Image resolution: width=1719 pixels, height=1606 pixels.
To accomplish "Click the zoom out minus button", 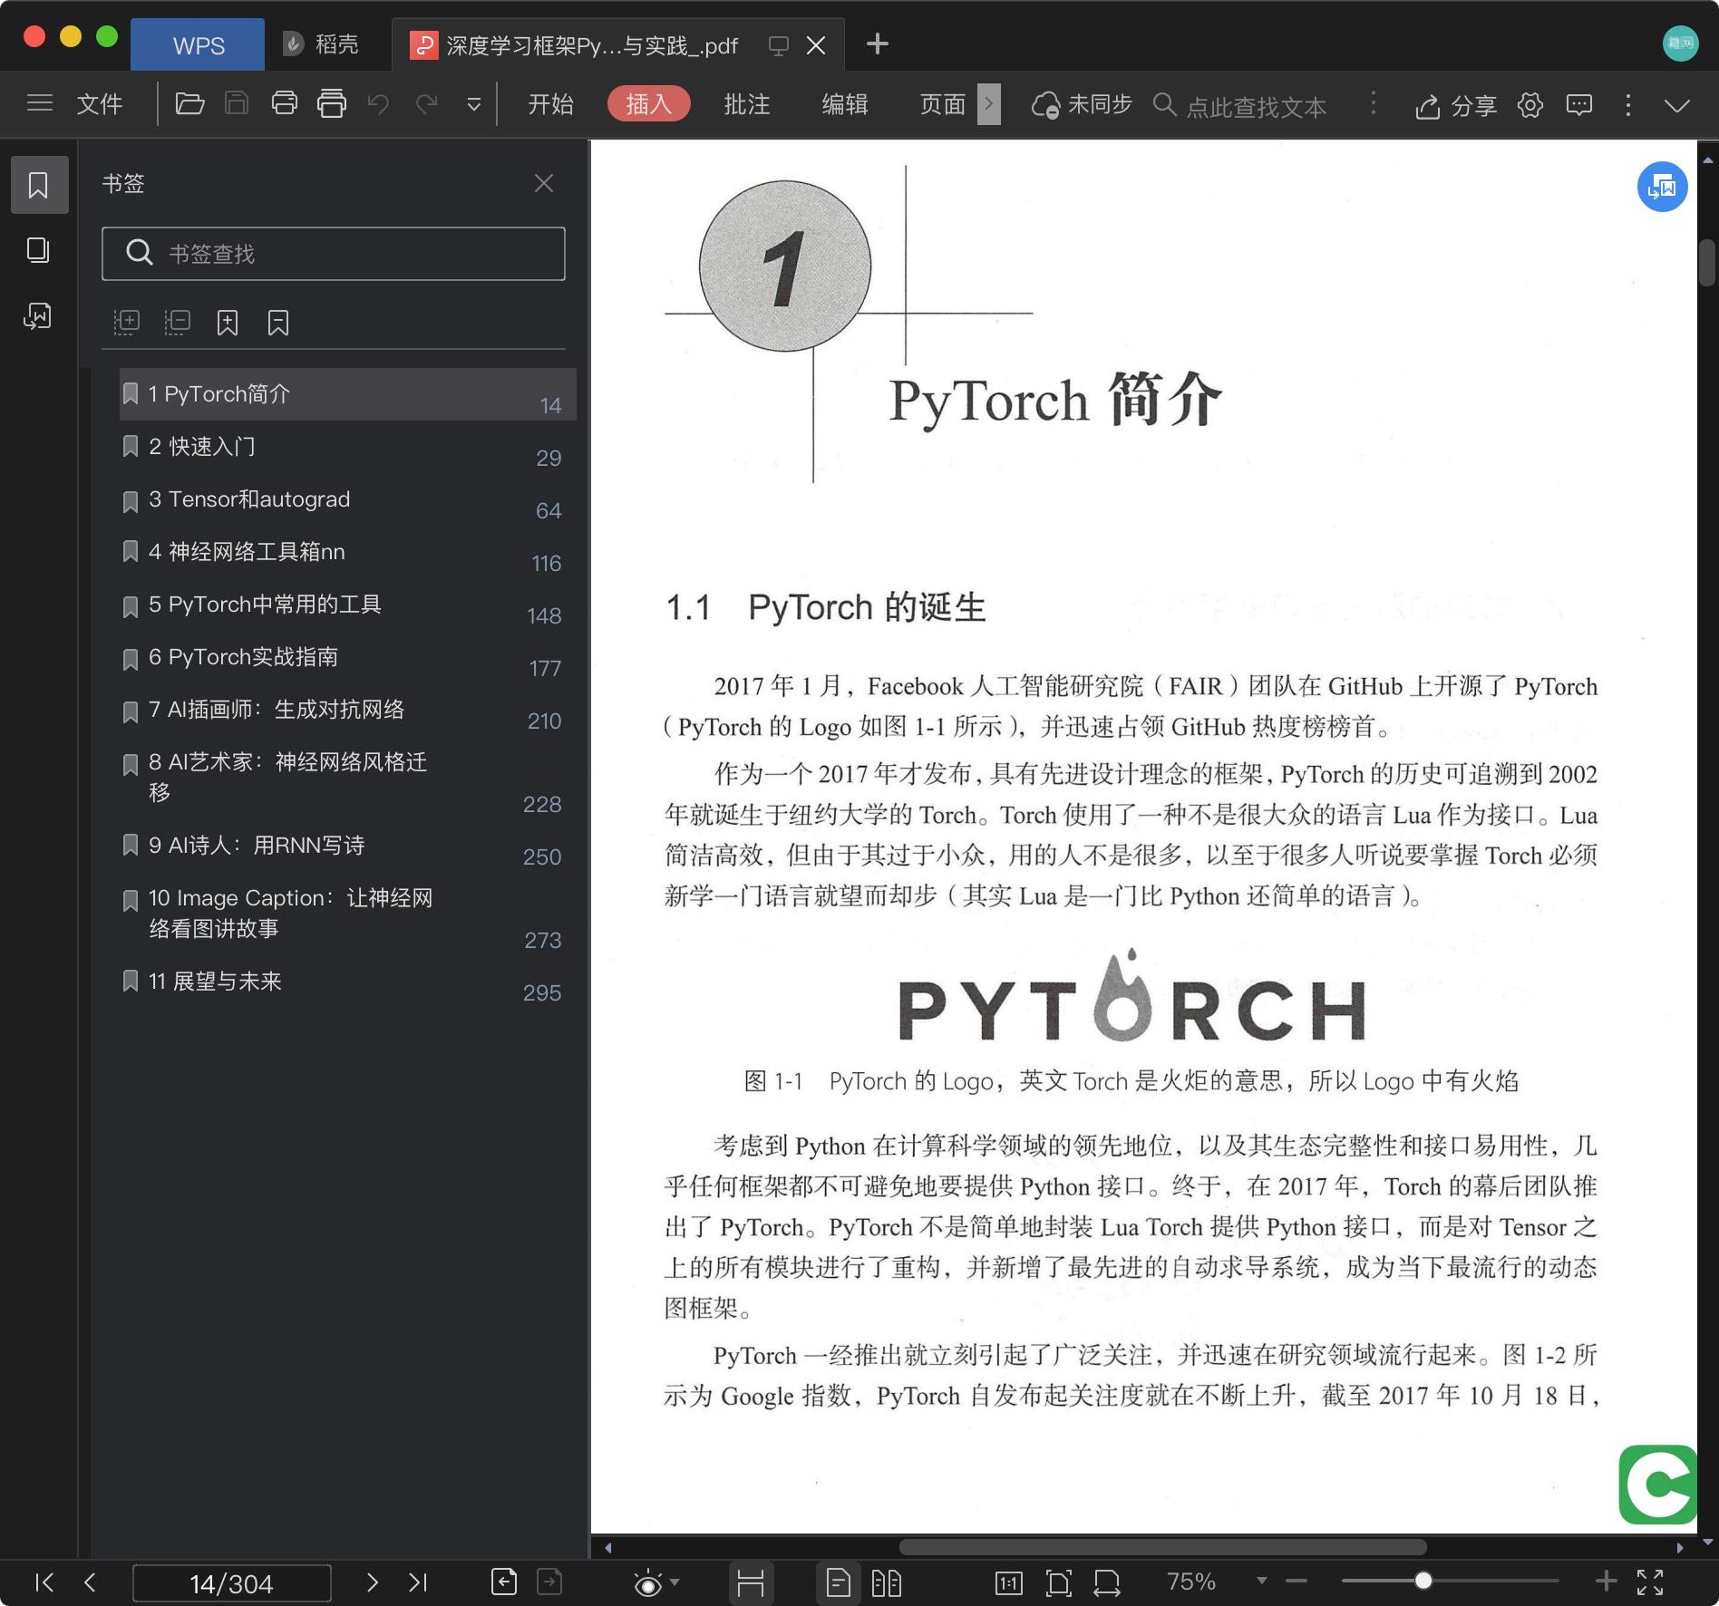I will pyautogui.click(x=1297, y=1582).
